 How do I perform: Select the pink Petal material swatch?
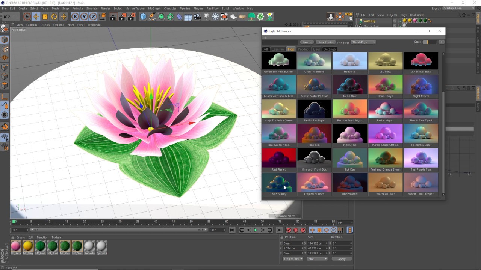coord(16,246)
